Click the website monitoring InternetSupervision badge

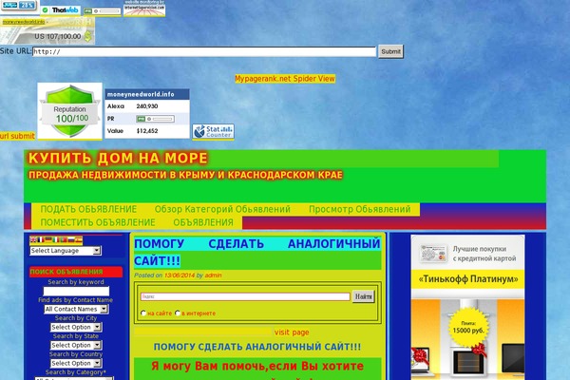coord(144,8)
